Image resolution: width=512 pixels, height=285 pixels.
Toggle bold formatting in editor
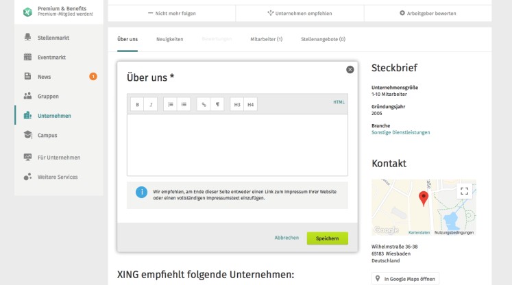[x=137, y=105]
